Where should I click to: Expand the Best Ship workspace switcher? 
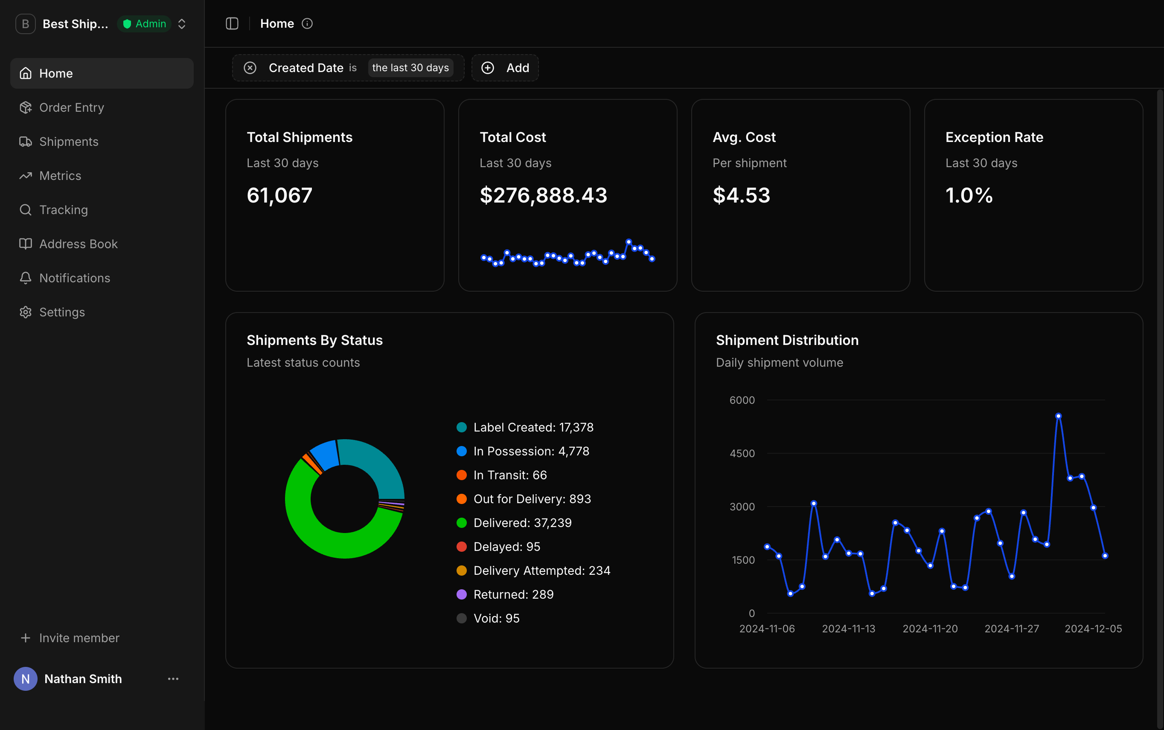(182, 23)
